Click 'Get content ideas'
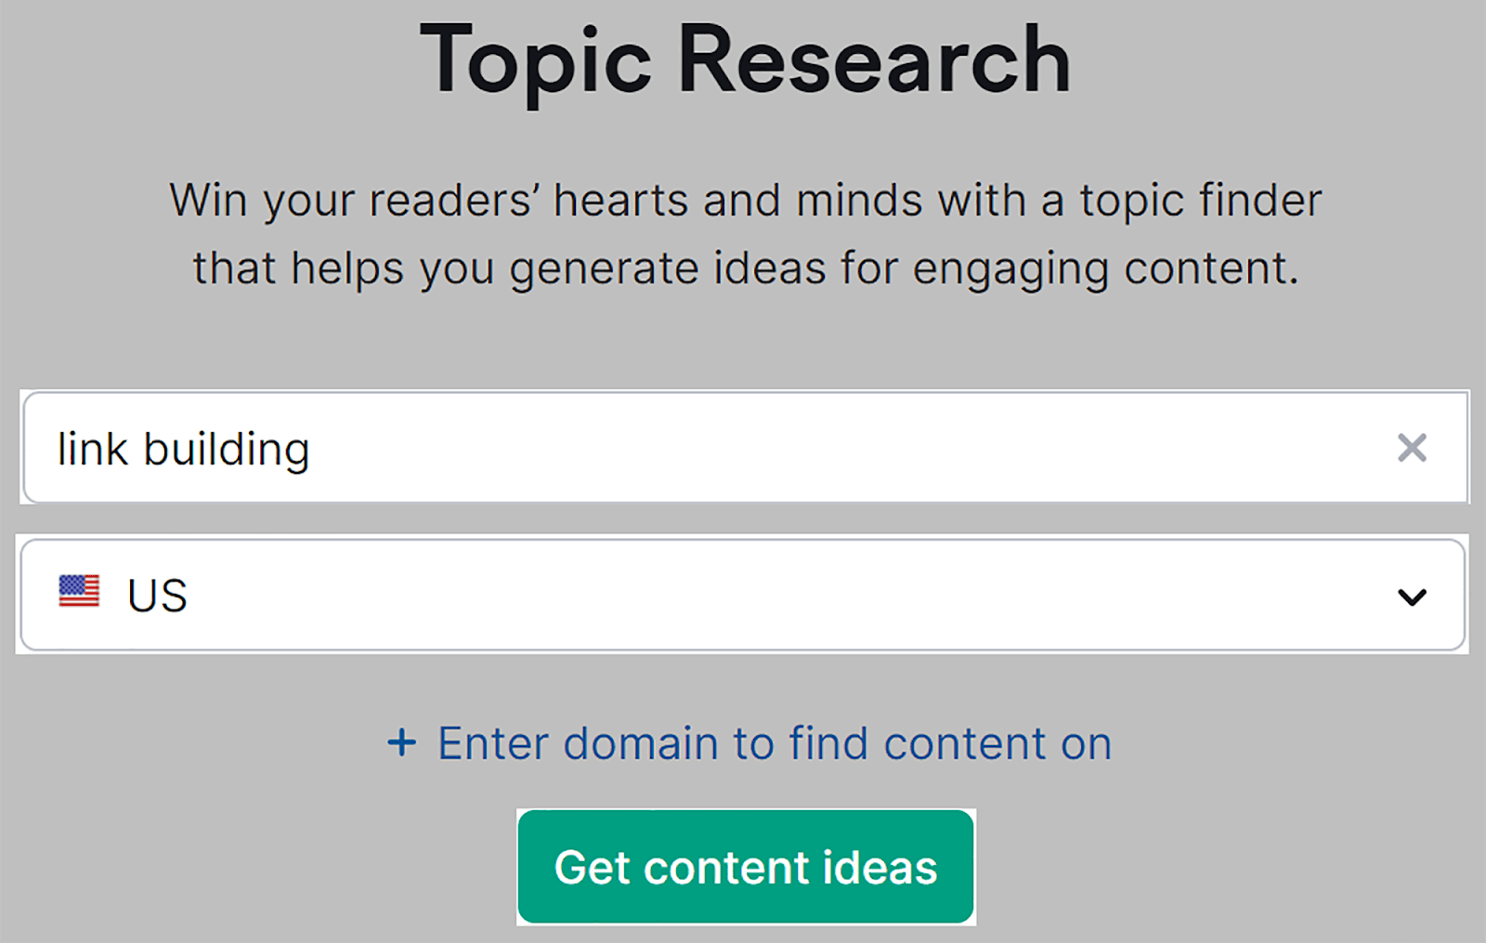Viewport: 1486px width, 943px height. [x=743, y=867]
